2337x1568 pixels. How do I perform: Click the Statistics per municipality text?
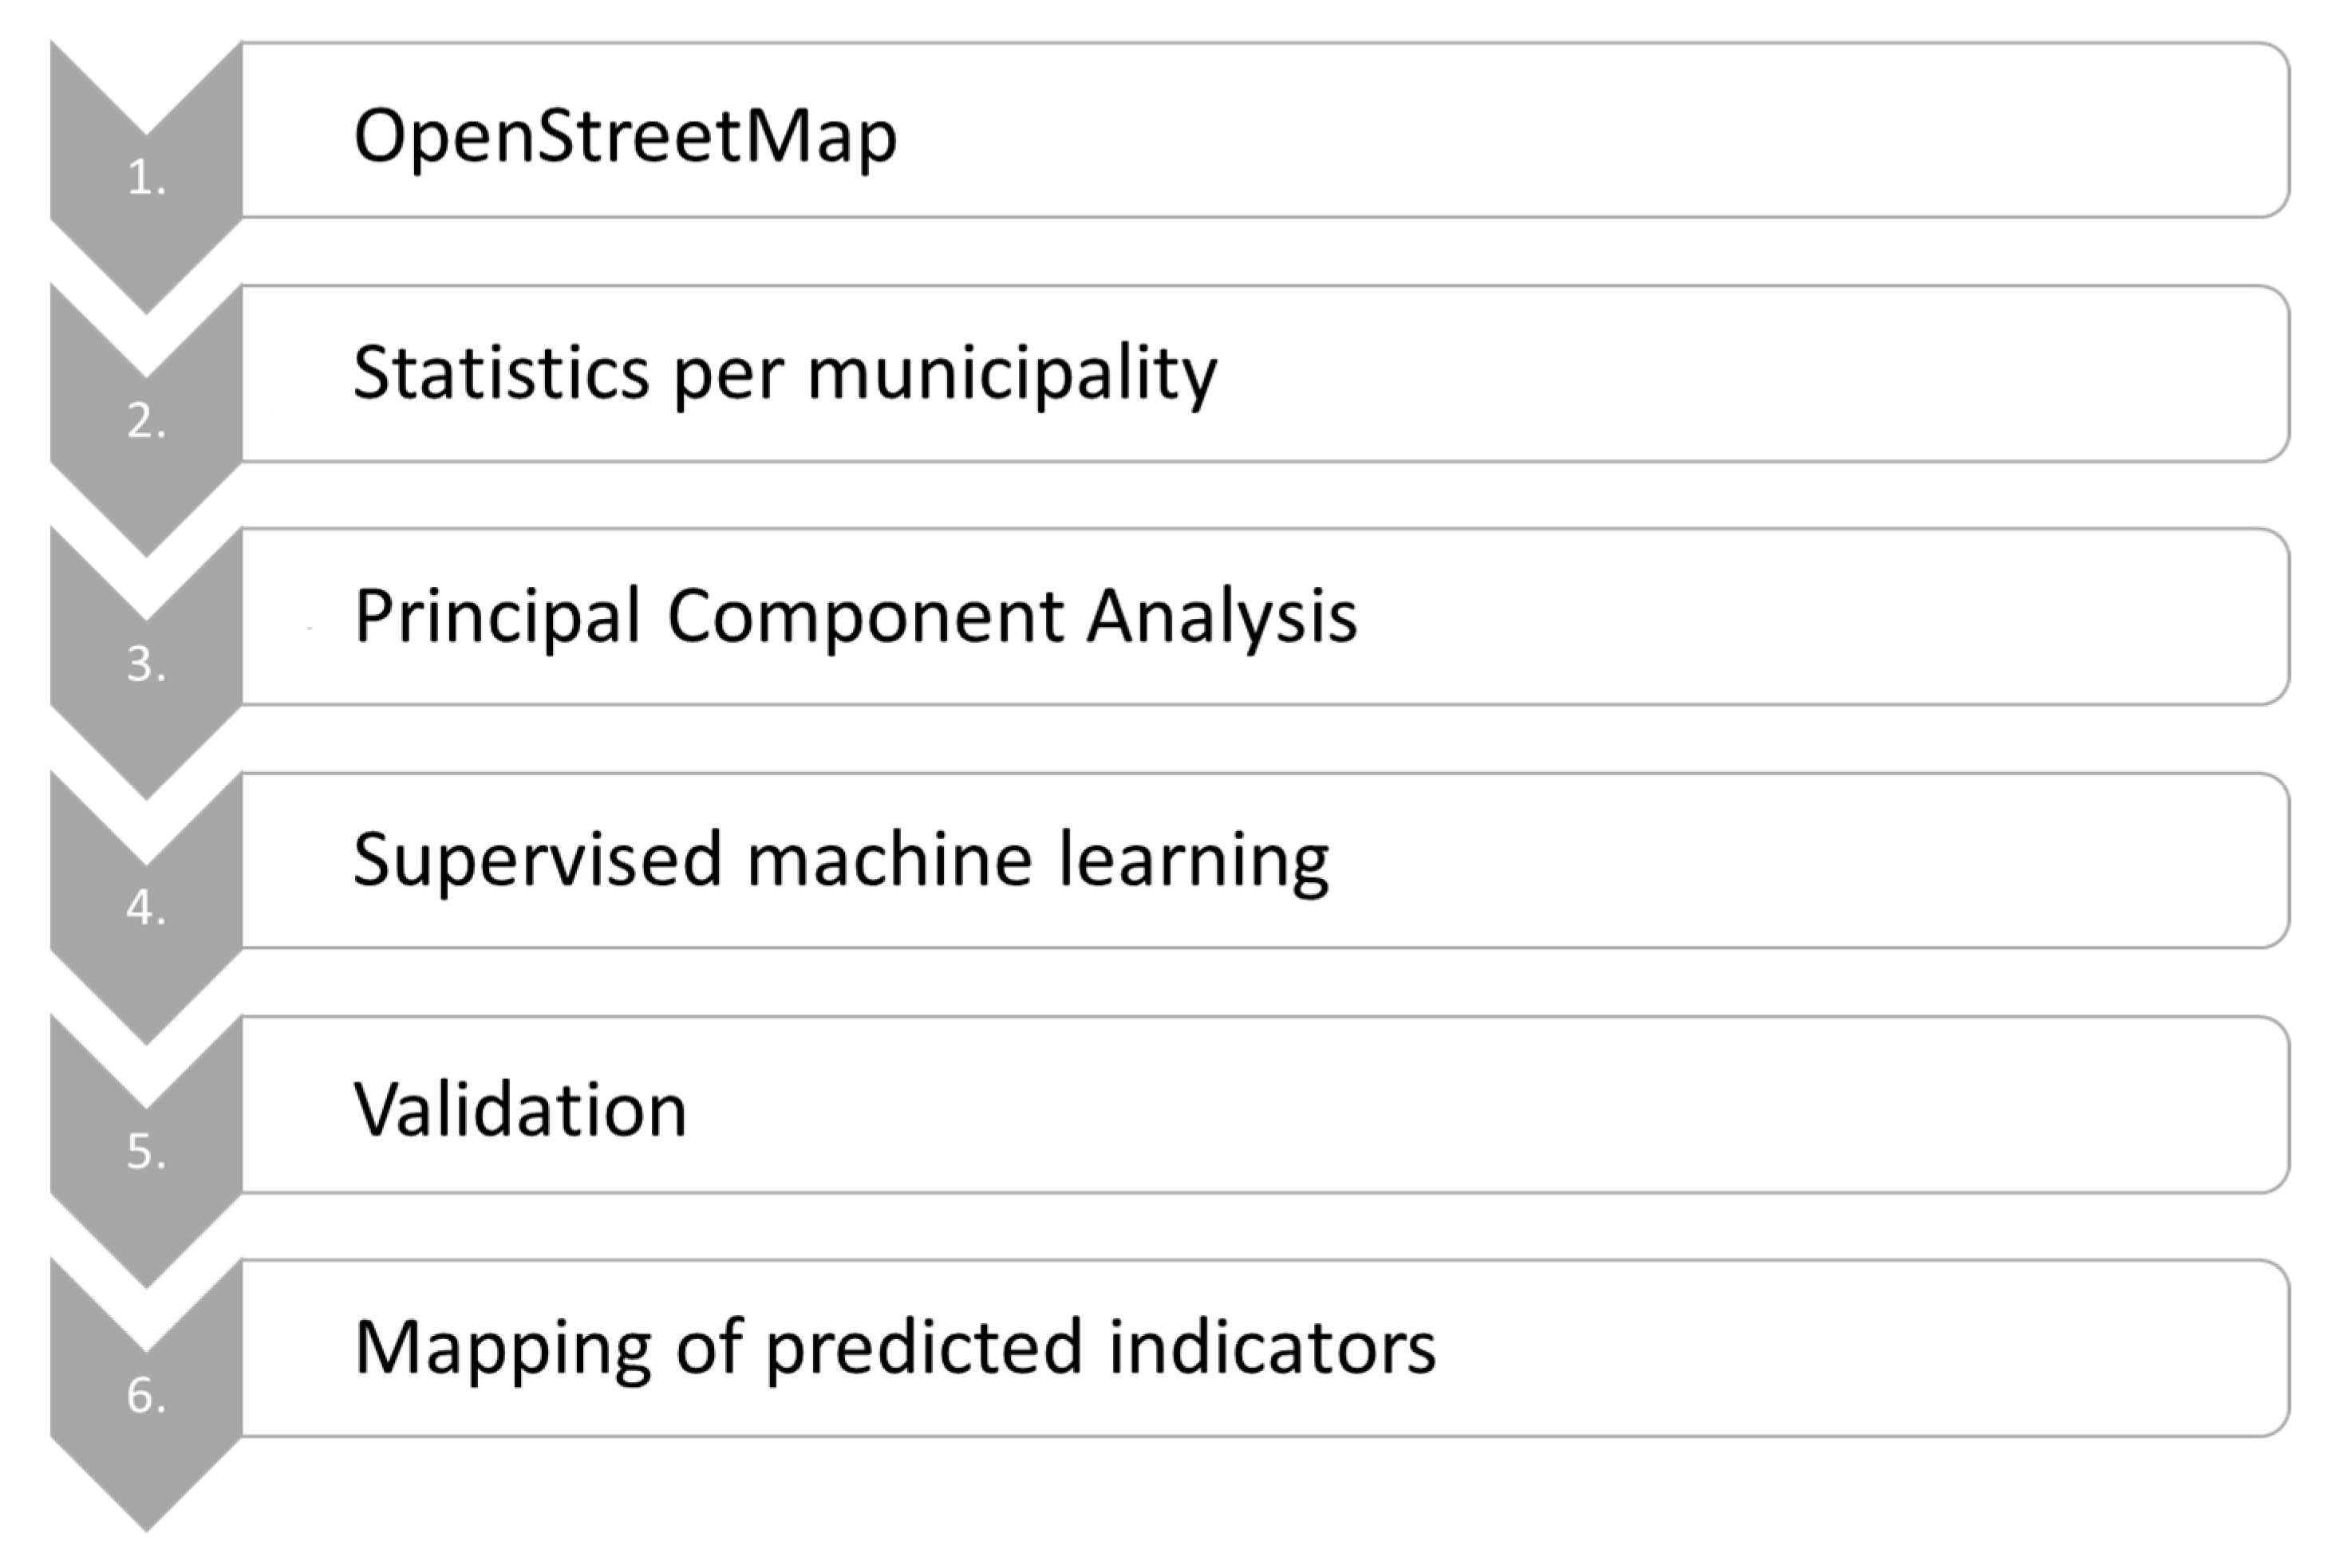pyautogui.click(x=785, y=375)
